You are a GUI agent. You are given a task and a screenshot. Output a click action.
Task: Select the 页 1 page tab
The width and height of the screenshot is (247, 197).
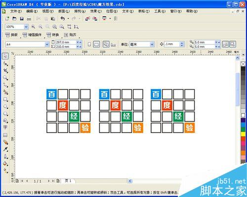point(68,181)
